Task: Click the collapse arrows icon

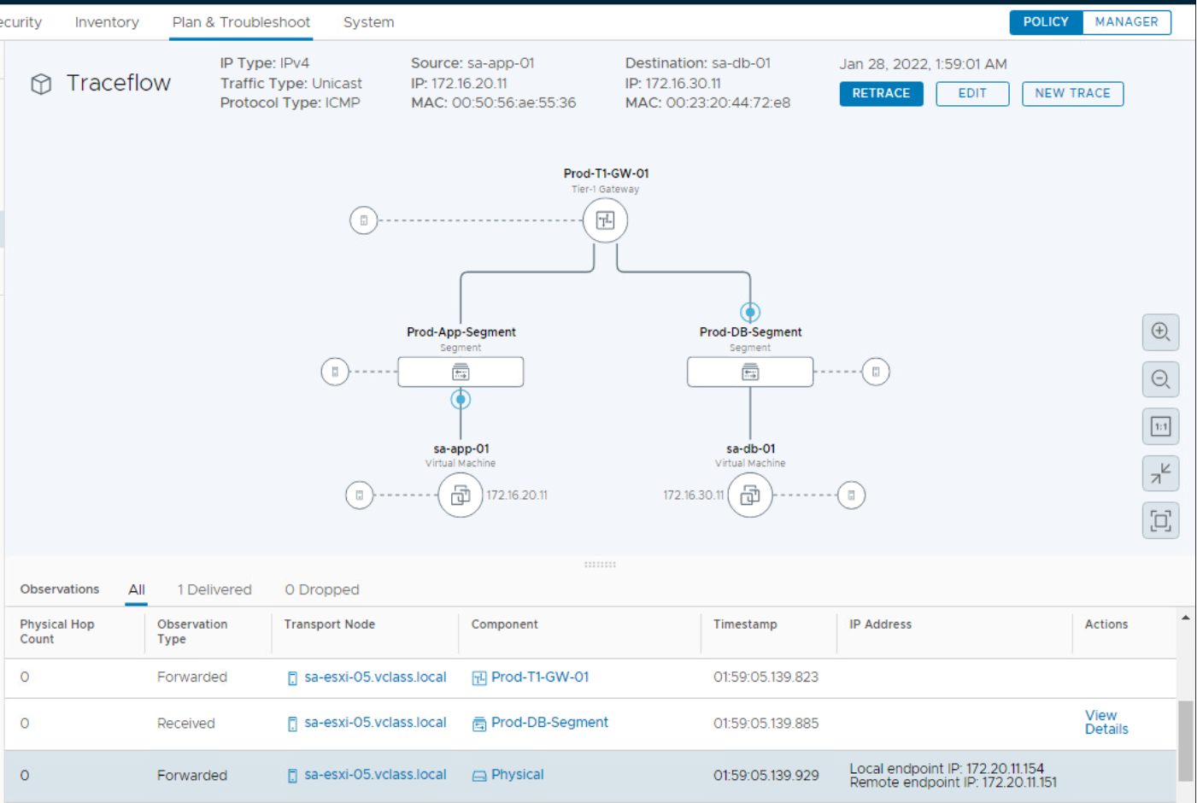Action: pyautogui.click(x=1160, y=473)
